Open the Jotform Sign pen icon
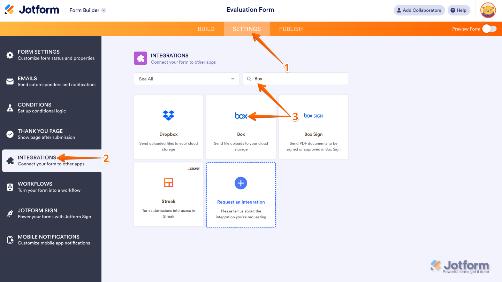This screenshot has width=502, height=282. (10, 213)
